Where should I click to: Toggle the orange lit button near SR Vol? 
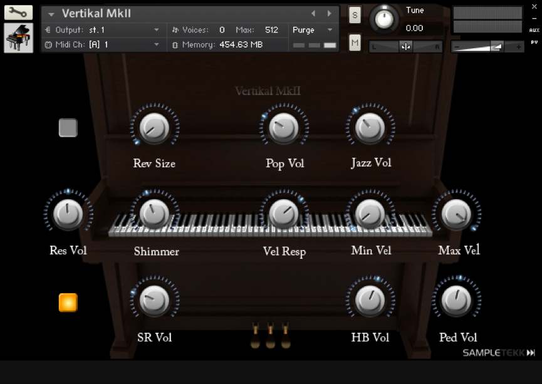(x=68, y=303)
